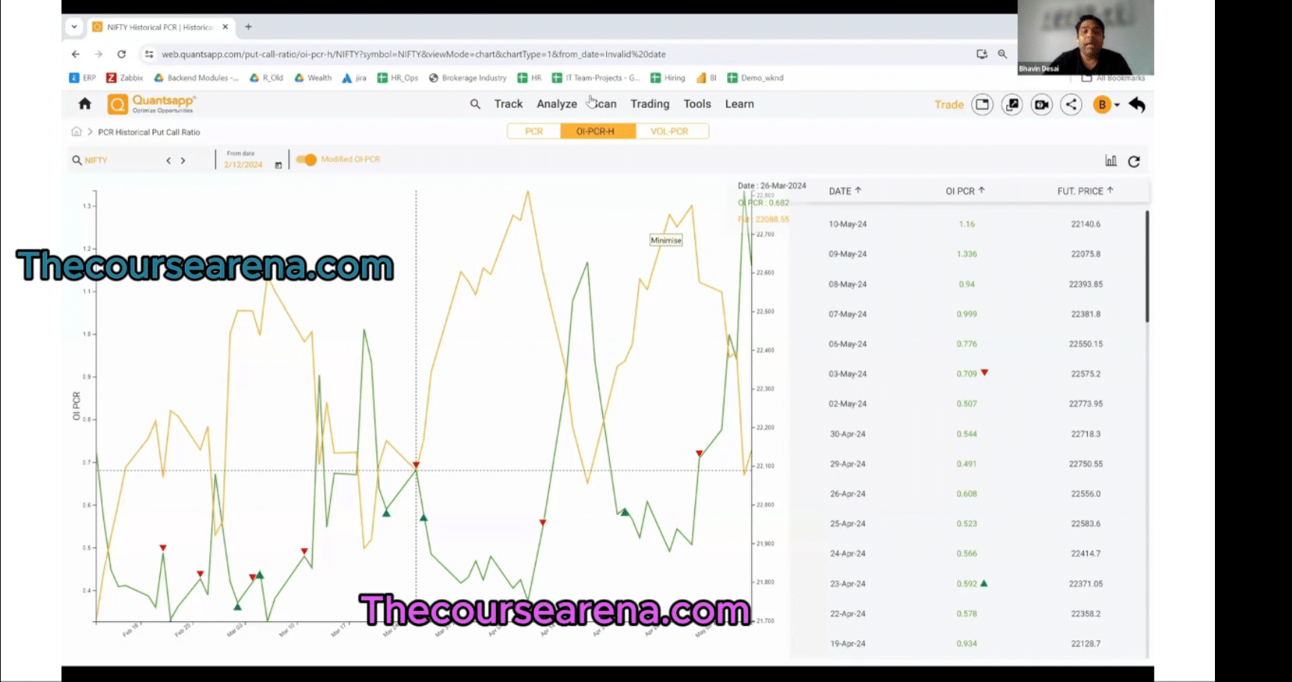Viewport: 1292px width, 682px height.
Task: Close the NIFTY Historical PCR tab
Action: 225,27
